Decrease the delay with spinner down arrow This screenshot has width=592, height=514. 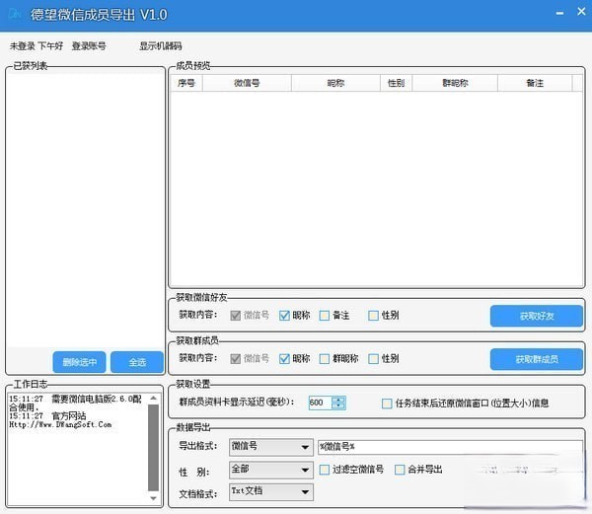point(338,406)
